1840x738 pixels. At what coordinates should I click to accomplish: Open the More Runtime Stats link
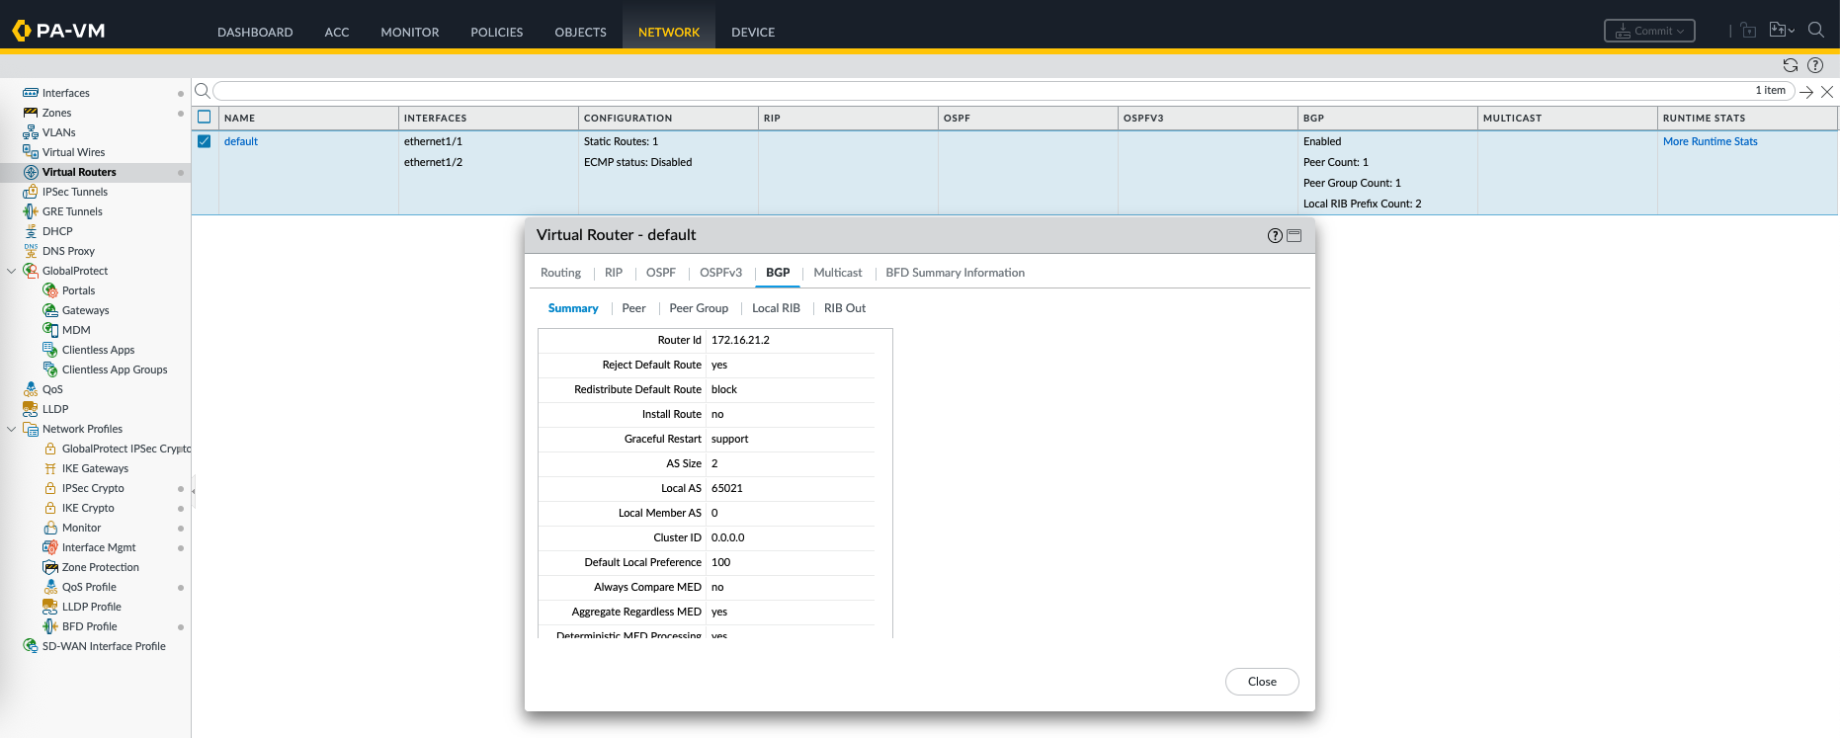(1710, 141)
